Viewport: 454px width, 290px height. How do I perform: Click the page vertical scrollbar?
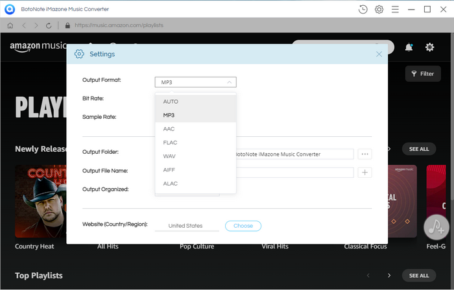pyautogui.click(x=451, y=116)
